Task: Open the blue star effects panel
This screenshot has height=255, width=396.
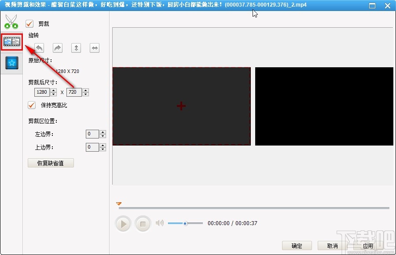Action: (x=11, y=62)
